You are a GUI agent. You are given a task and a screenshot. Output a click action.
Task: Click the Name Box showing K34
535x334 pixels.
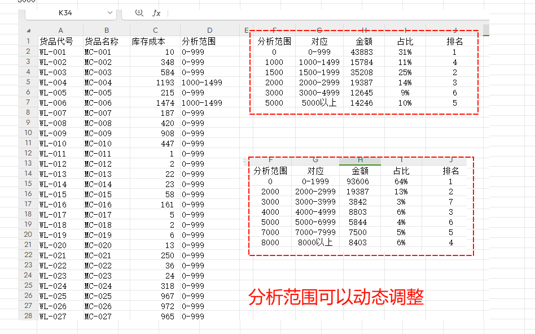[x=65, y=13]
